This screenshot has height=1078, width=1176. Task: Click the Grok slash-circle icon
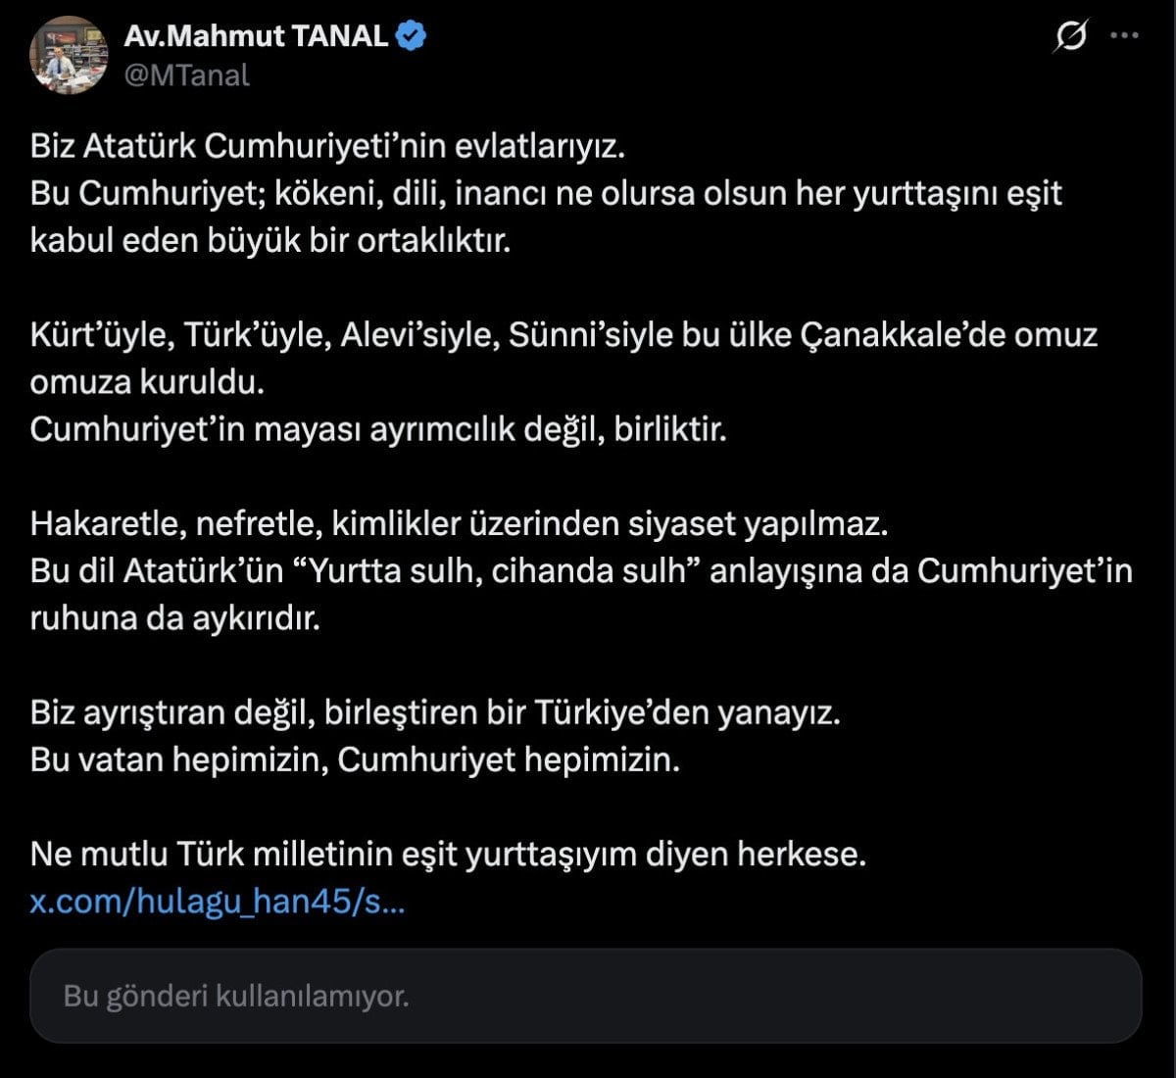(x=1070, y=37)
